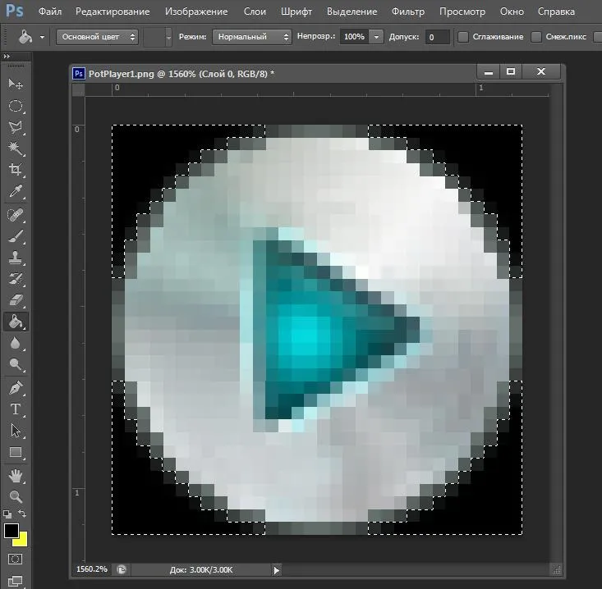Click the Док: 3.00K/3.00K status text

click(201, 570)
